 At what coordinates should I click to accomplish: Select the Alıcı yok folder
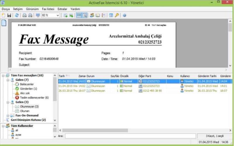[25, 93]
